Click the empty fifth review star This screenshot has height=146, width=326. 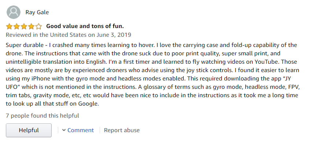pyautogui.click(x=39, y=27)
